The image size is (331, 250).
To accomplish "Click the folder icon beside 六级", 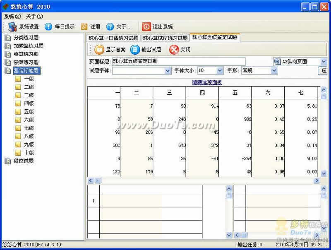I will coord(18,120).
